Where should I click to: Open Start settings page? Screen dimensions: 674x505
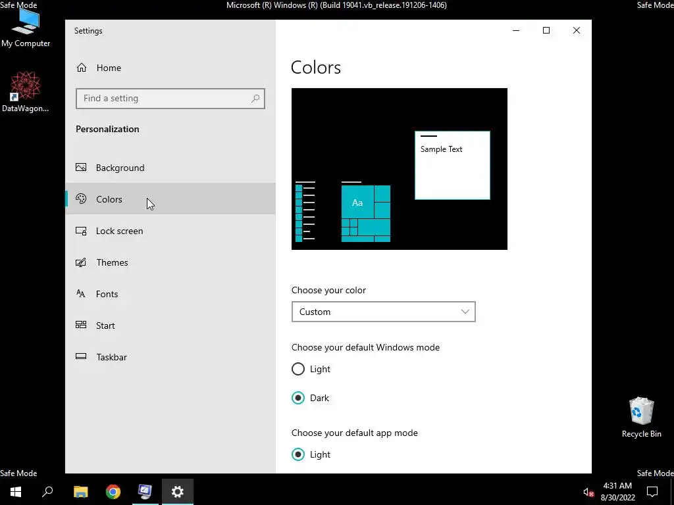tap(170, 325)
